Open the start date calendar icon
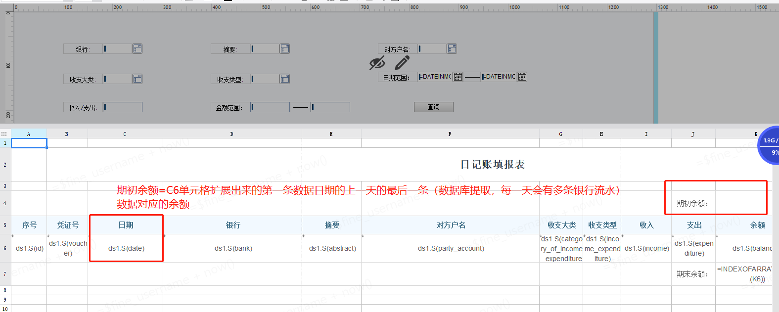This screenshot has width=779, height=312. [458, 77]
